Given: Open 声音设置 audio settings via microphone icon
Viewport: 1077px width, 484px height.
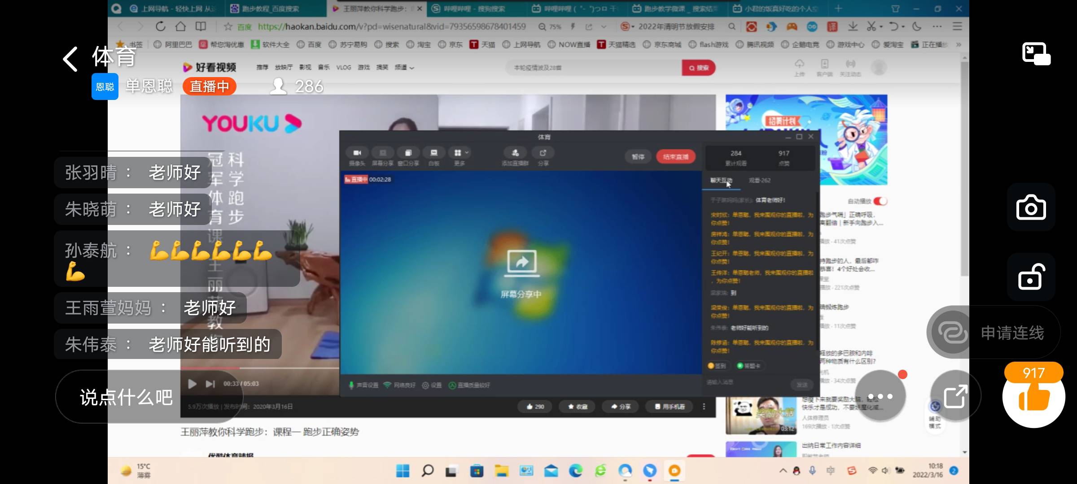Looking at the screenshot, I should [352, 385].
